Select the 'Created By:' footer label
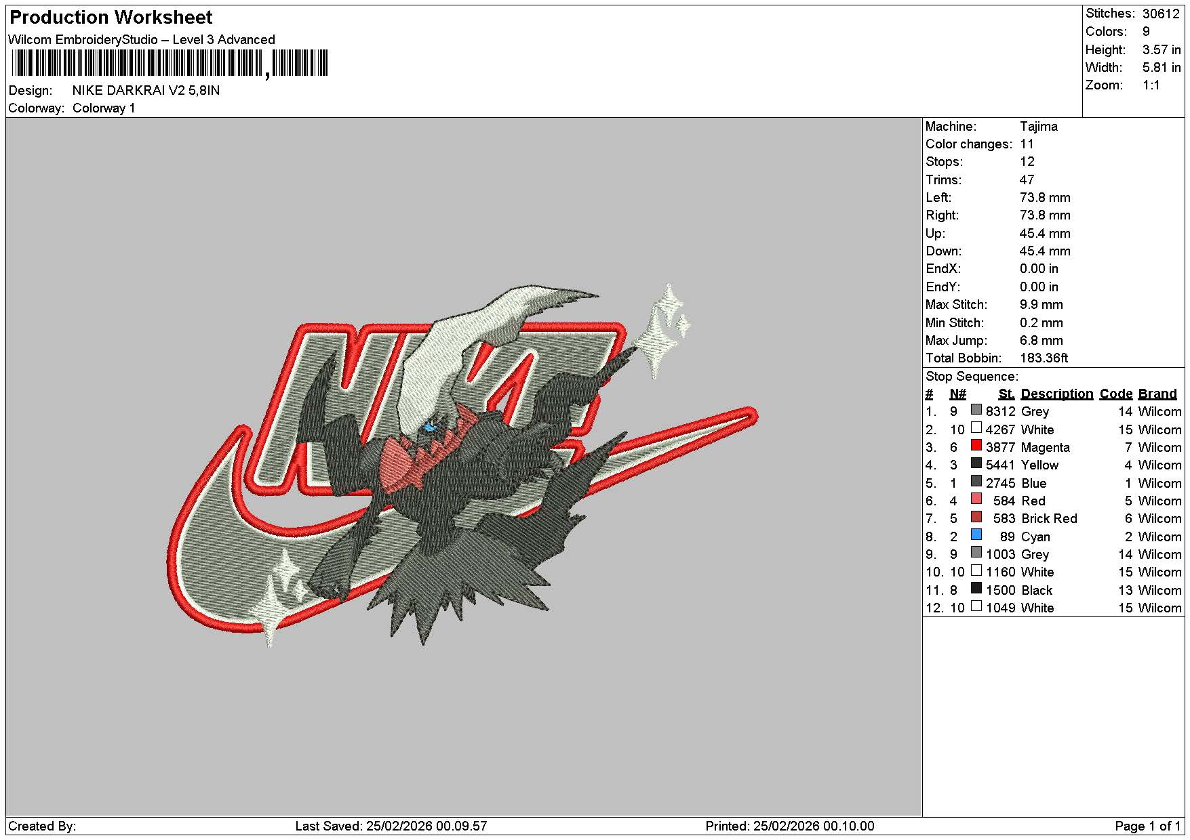The image size is (1190, 840). point(42,826)
